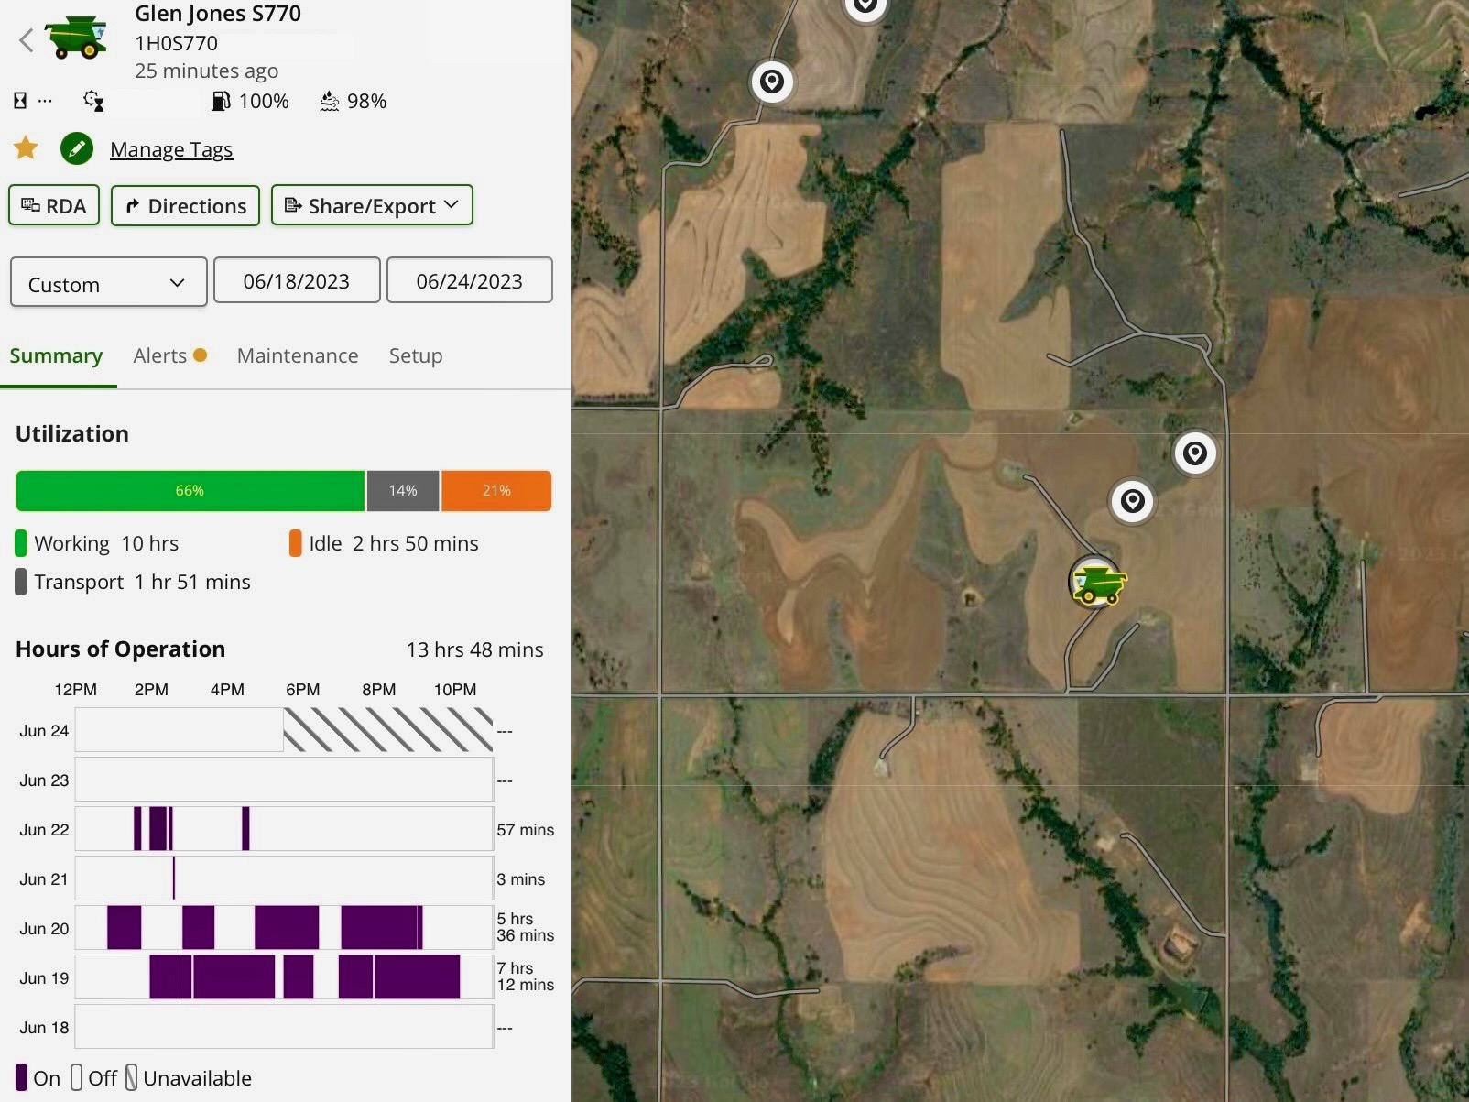
Task: Click the Directions button
Action: click(185, 205)
